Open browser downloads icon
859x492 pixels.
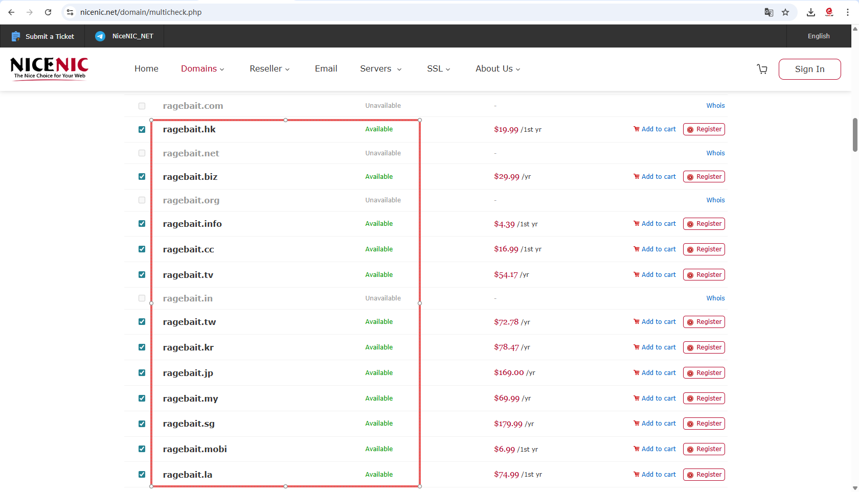pyautogui.click(x=811, y=12)
